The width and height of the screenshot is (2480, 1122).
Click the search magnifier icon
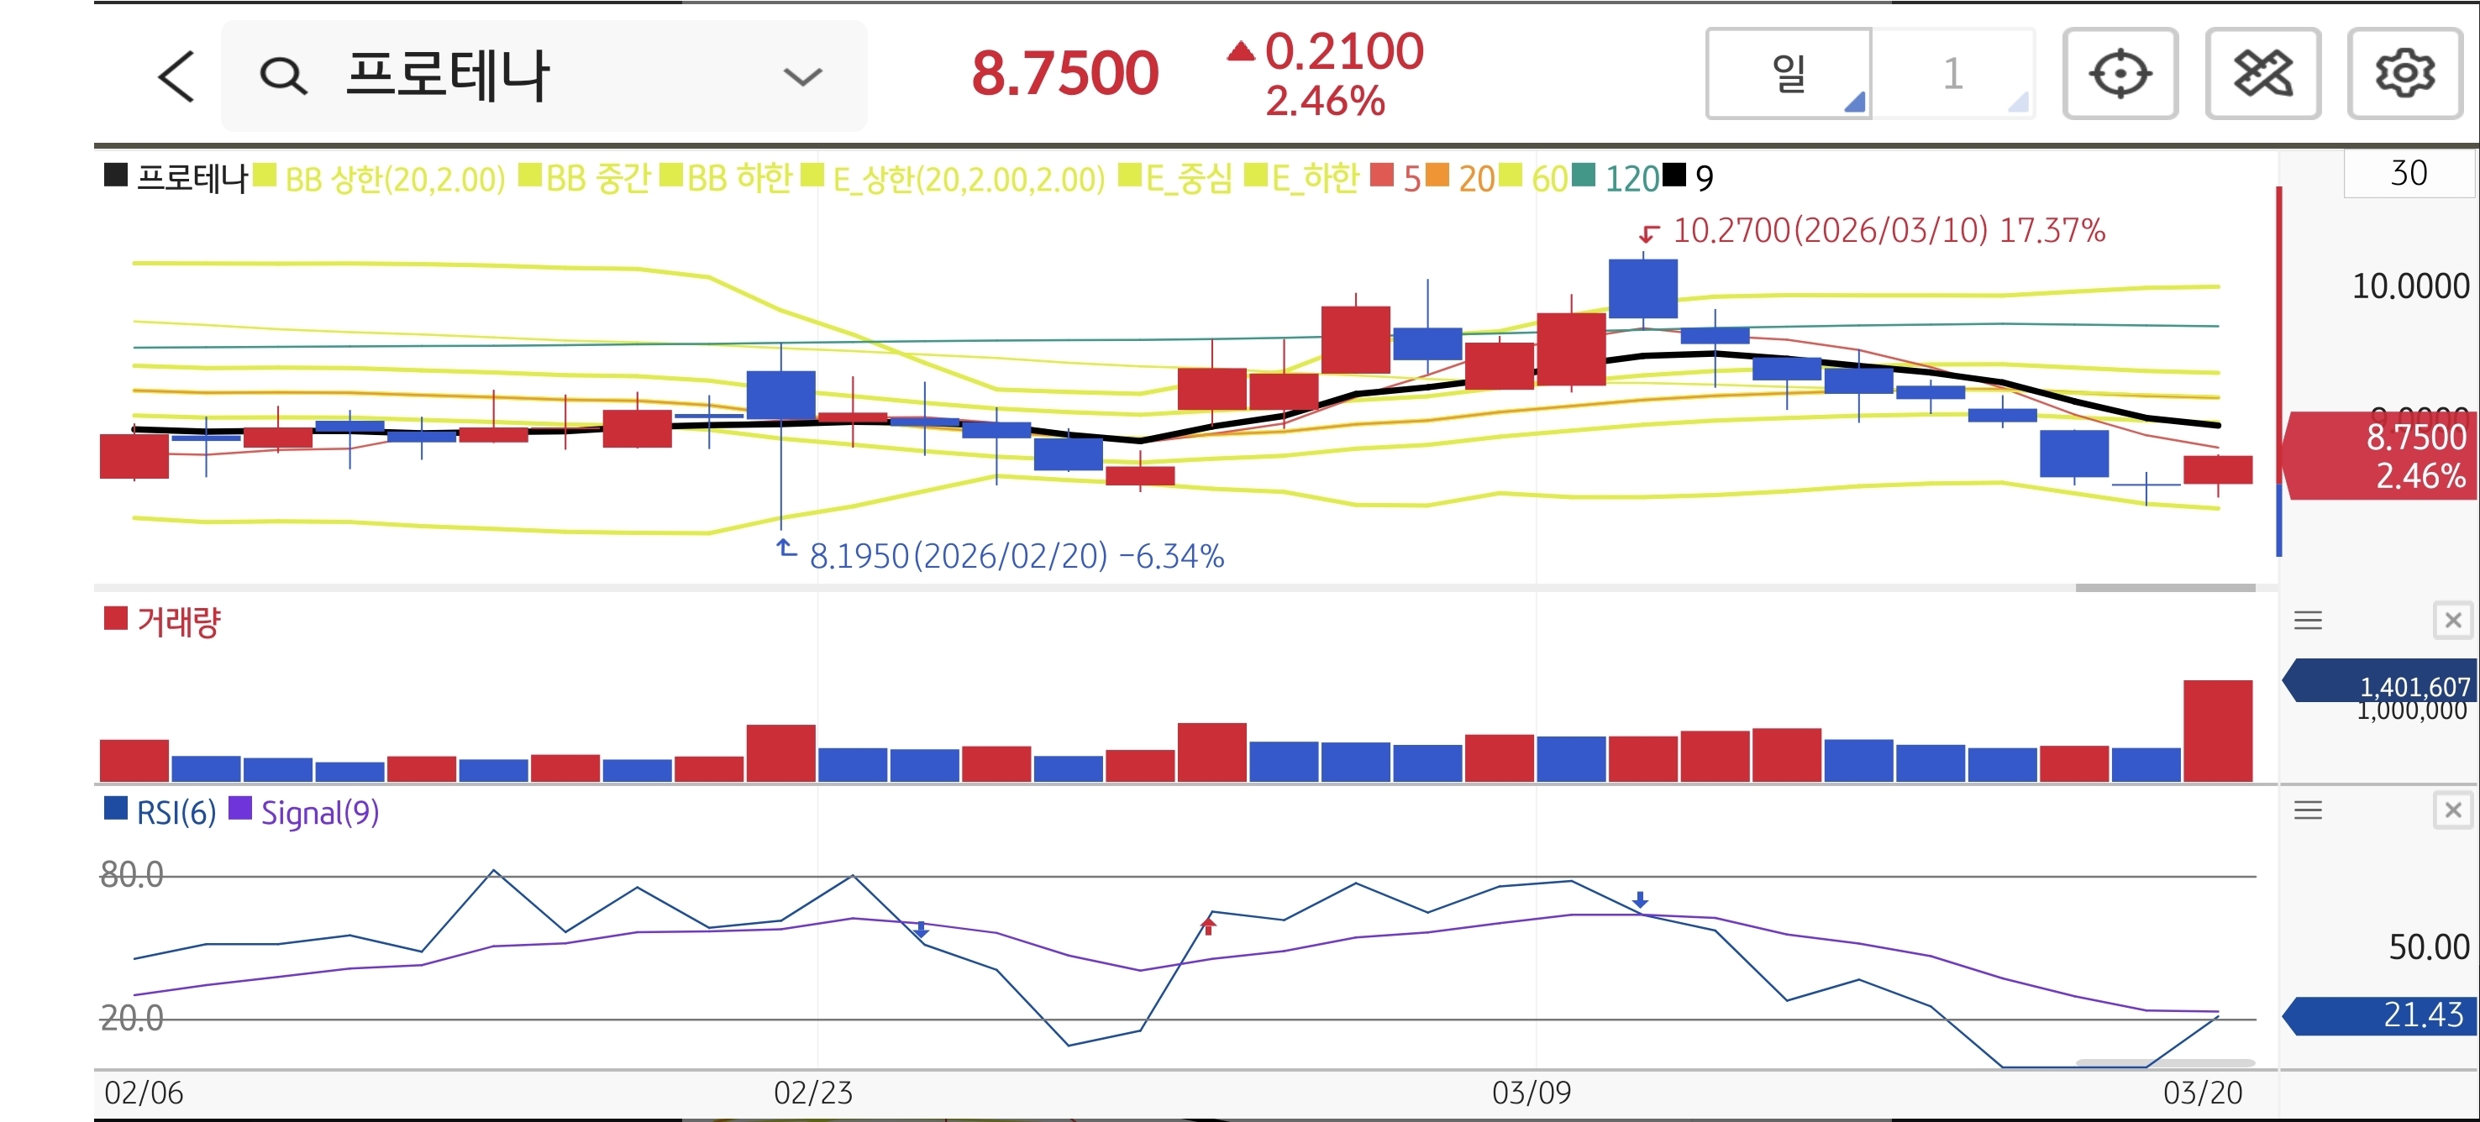coord(283,76)
